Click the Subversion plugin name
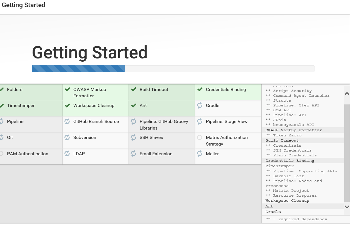 [x=85, y=137]
